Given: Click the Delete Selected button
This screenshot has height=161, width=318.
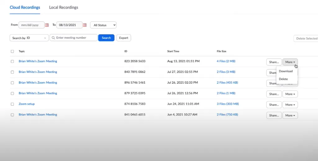Looking at the screenshot, I should [x=306, y=38].
